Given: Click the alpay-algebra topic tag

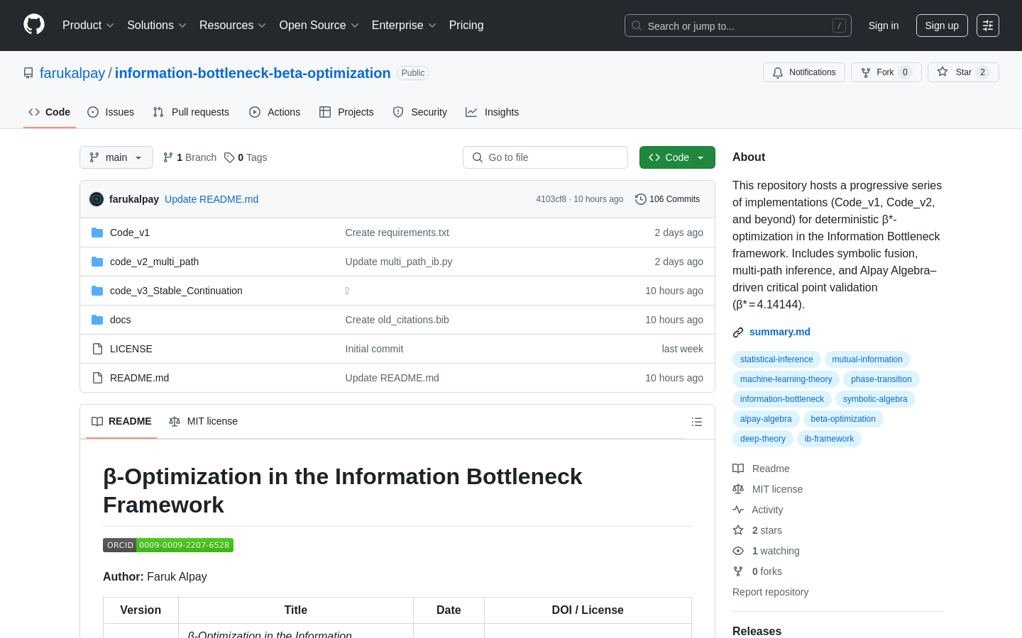Looking at the screenshot, I should pyautogui.click(x=766, y=419).
